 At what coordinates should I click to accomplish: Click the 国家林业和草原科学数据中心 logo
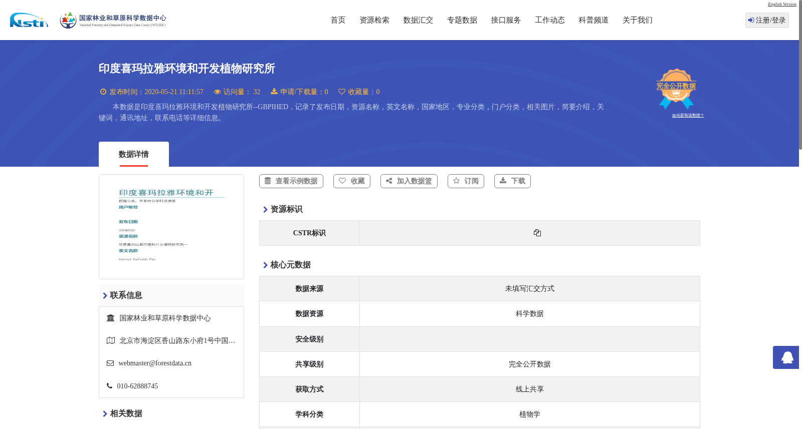pos(113,20)
